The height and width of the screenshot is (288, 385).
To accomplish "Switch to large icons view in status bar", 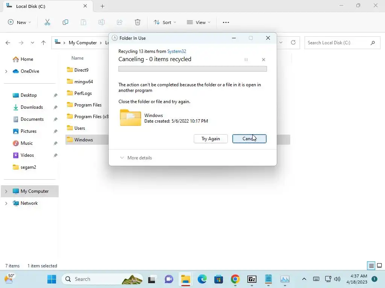I will click(379, 265).
